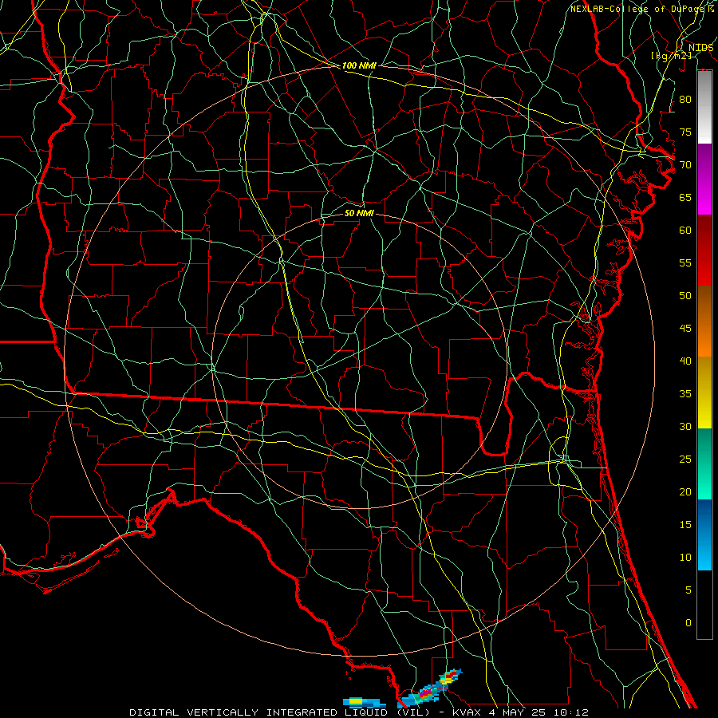Click the scale value "55"
Viewport: 718px width, 718px height.
(685, 262)
